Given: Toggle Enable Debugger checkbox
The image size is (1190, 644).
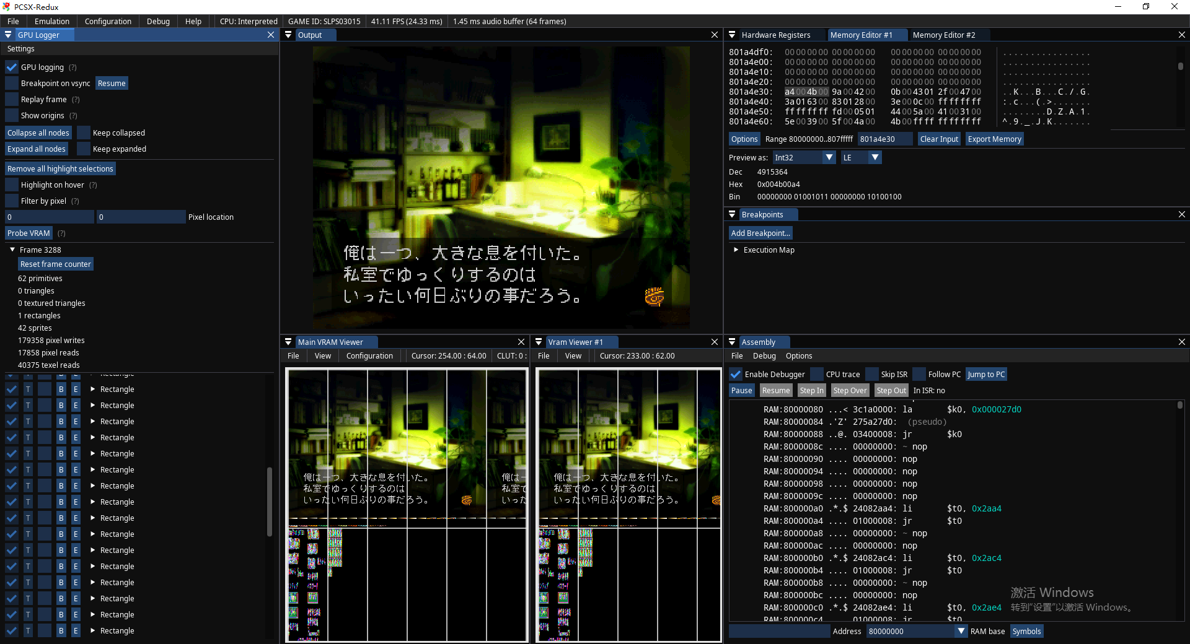Looking at the screenshot, I should 736,375.
